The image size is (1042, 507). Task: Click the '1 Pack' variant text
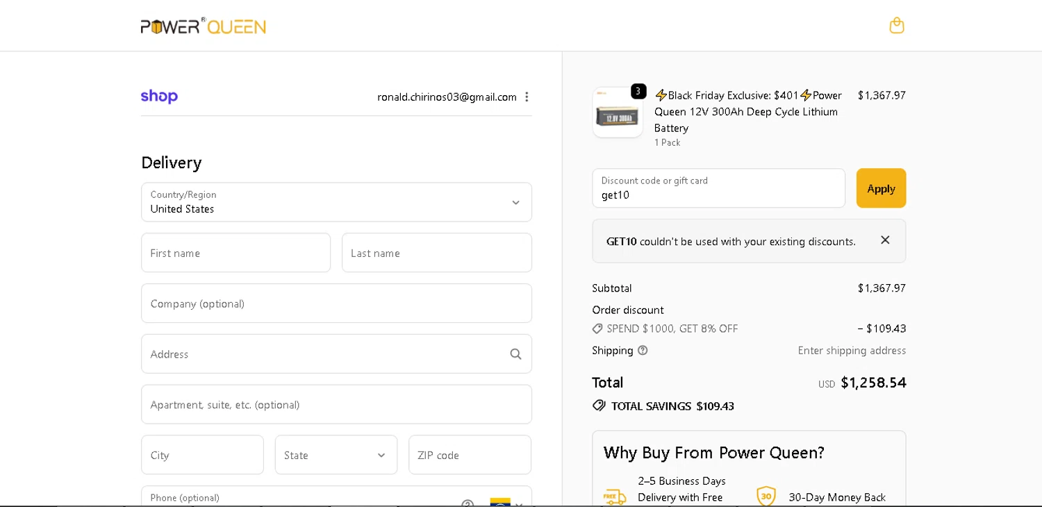667,142
